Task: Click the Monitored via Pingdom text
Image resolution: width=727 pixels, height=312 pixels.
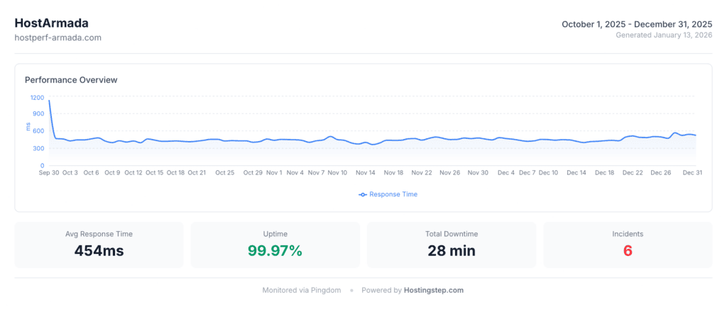Action: pyautogui.click(x=302, y=290)
